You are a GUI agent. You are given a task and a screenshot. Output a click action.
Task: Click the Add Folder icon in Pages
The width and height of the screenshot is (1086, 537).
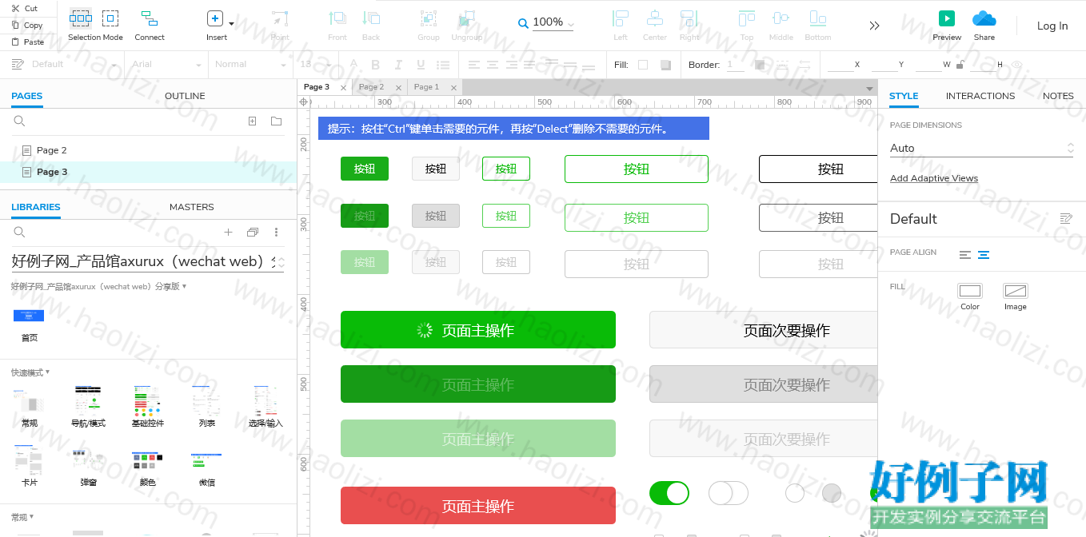click(x=276, y=121)
